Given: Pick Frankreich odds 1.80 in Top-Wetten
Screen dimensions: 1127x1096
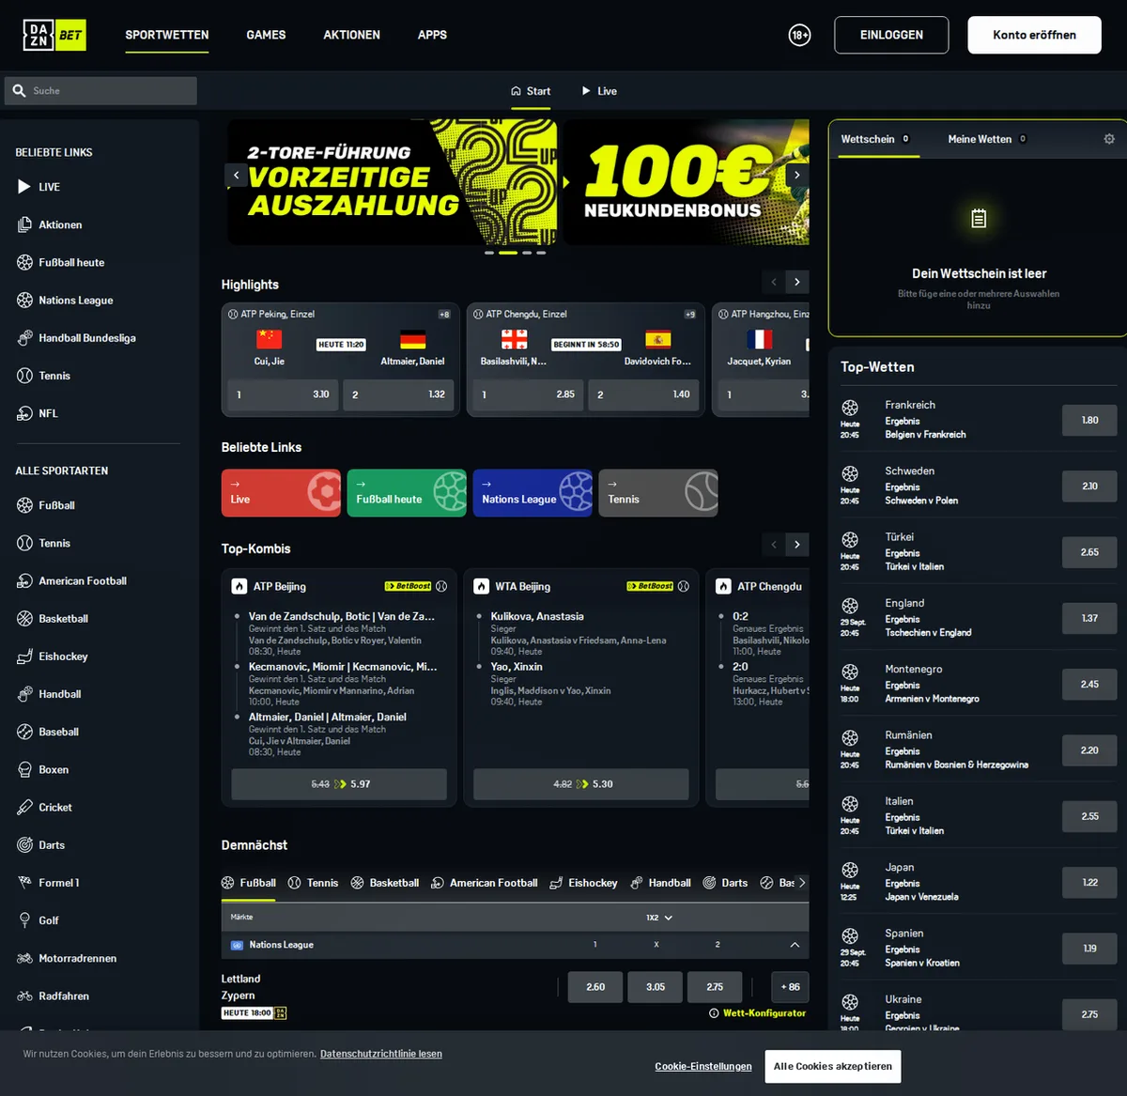Looking at the screenshot, I should click(x=1089, y=420).
